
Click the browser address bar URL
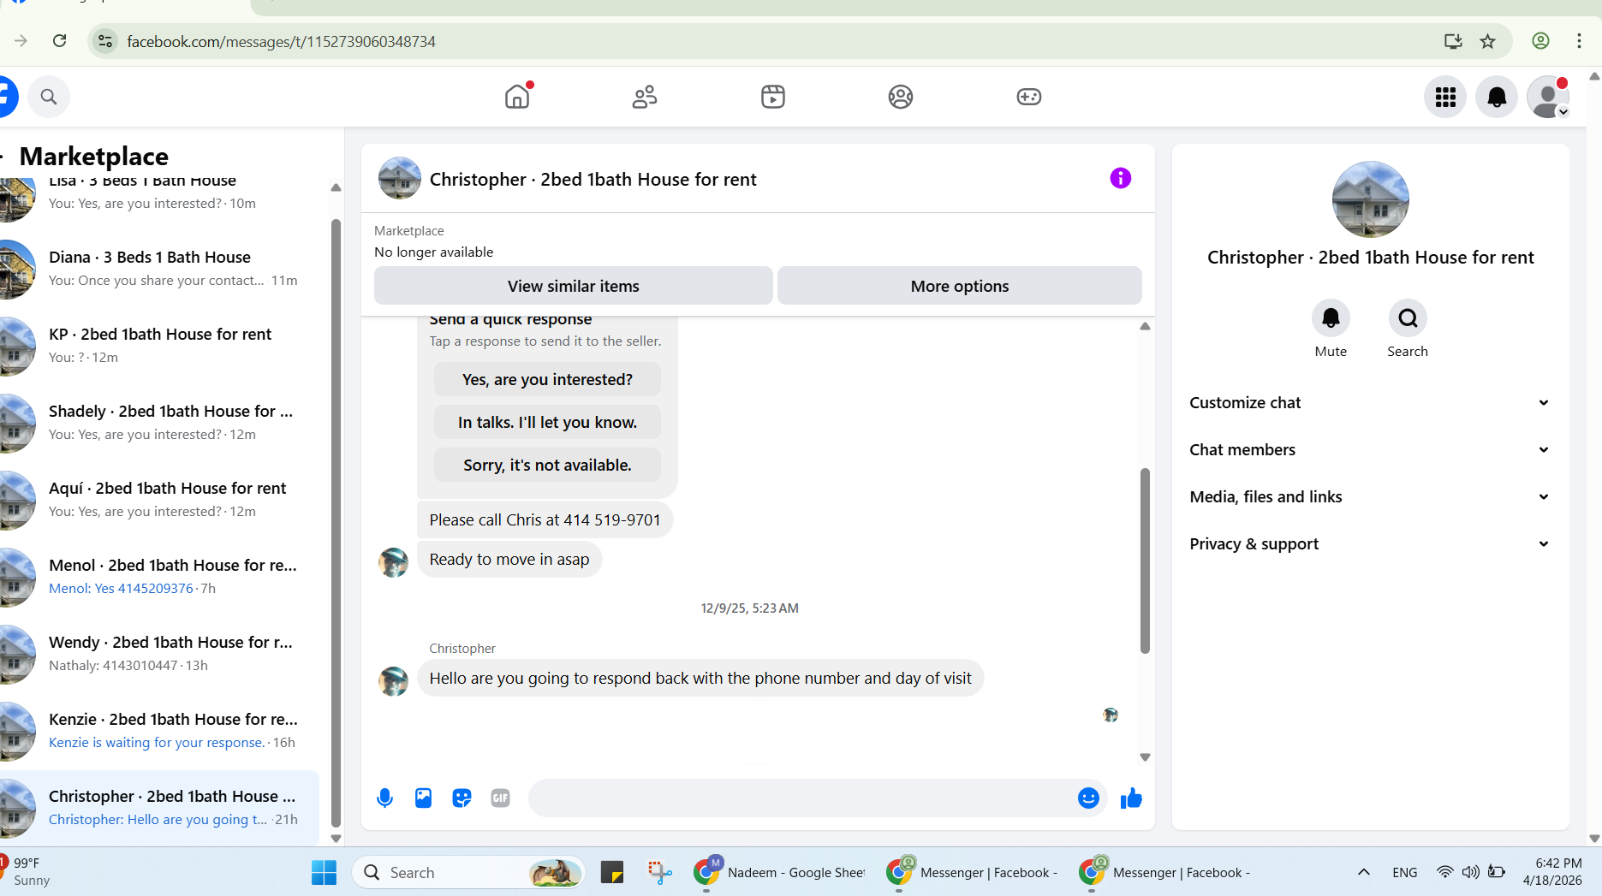(x=281, y=41)
